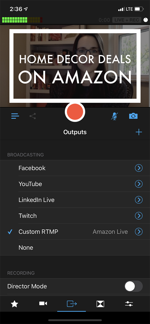Tap the LIVE + REC mode button
The image size is (150, 324).
(x=127, y=20)
